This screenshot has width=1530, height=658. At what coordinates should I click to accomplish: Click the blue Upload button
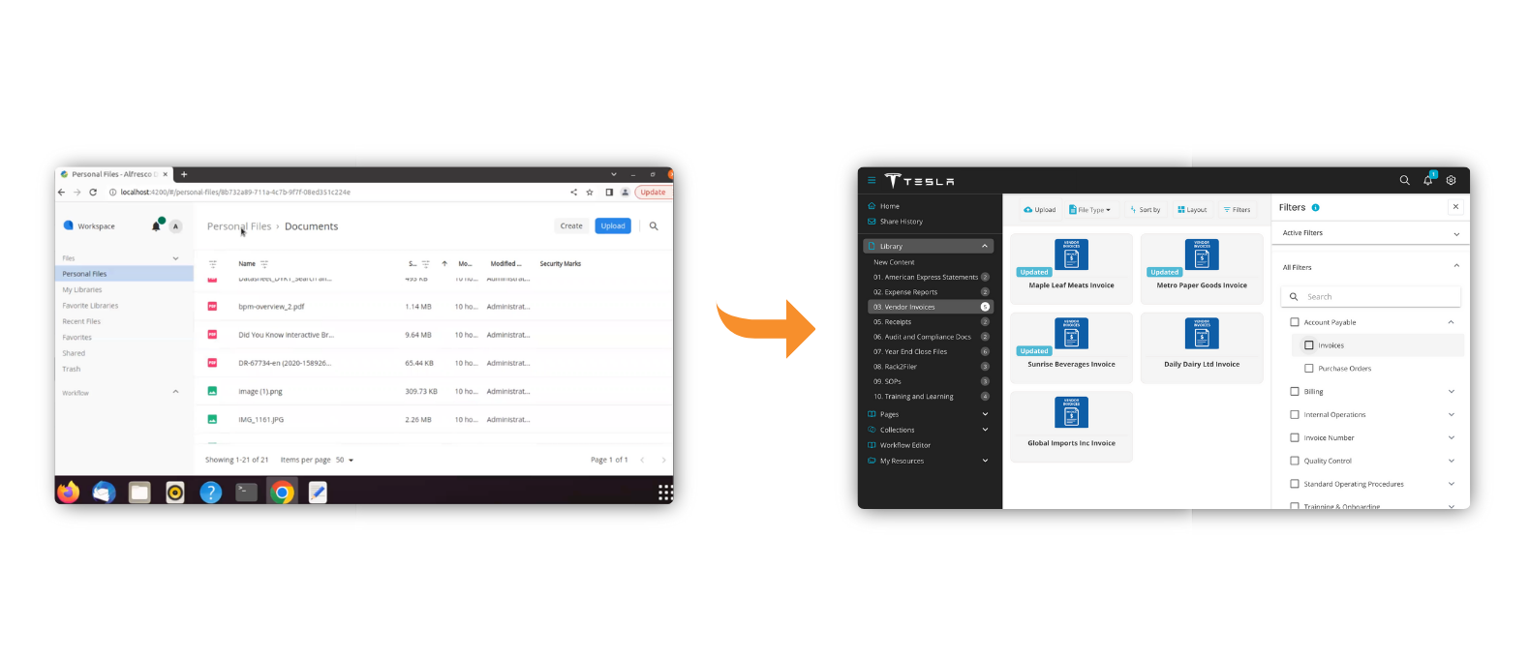pyautogui.click(x=613, y=225)
